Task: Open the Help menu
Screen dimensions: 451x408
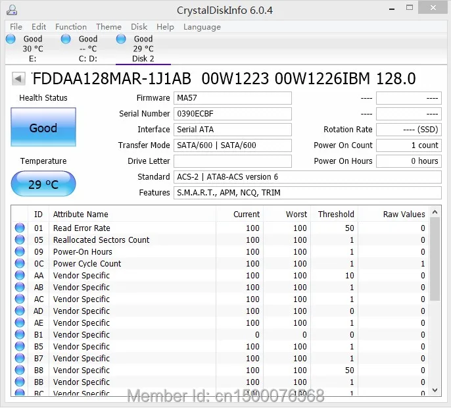Action: point(165,27)
